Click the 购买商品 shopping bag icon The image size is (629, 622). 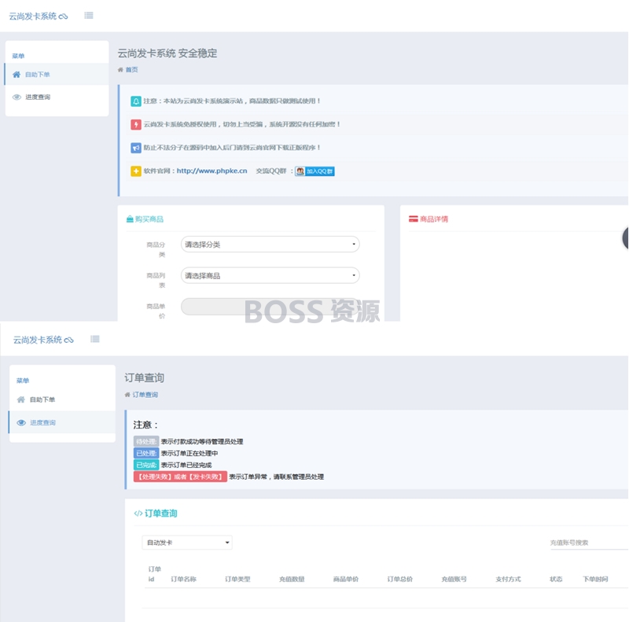coord(130,219)
